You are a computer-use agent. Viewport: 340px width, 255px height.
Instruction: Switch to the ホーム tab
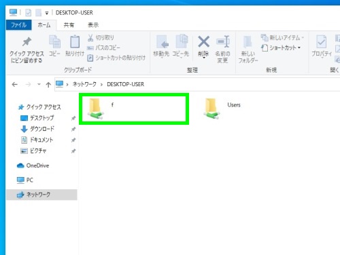tap(44, 25)
